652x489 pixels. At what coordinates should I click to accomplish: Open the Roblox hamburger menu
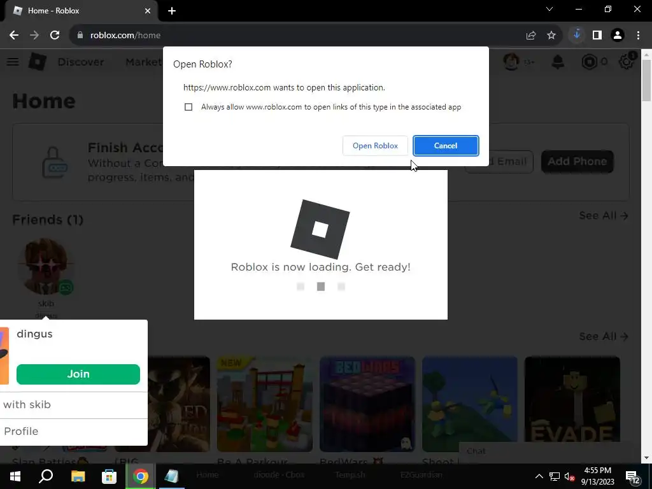13,62
